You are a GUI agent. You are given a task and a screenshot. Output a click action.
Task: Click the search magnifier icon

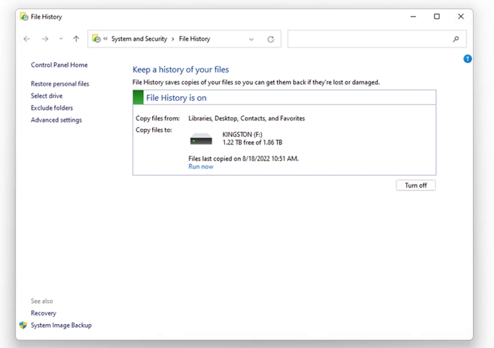tap(456, 39)
